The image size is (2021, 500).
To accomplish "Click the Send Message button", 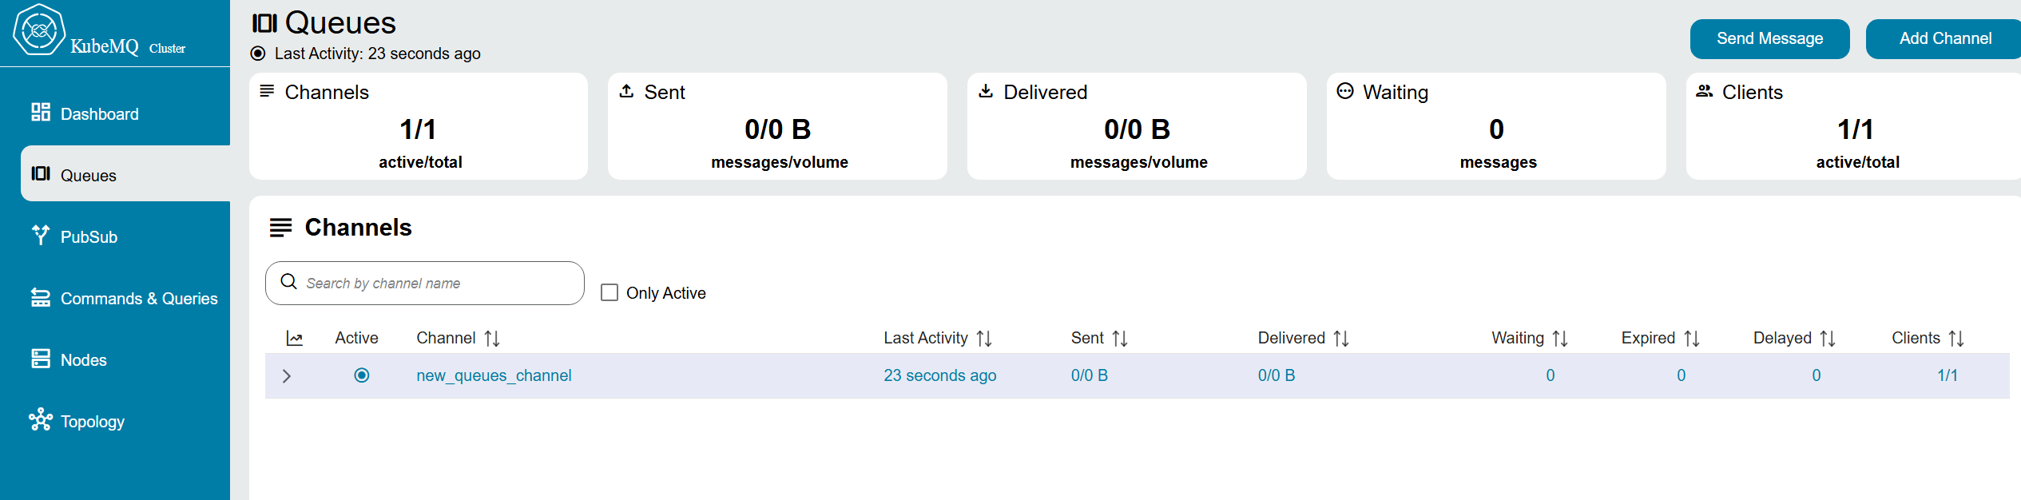I will [x=1769, y=38].
